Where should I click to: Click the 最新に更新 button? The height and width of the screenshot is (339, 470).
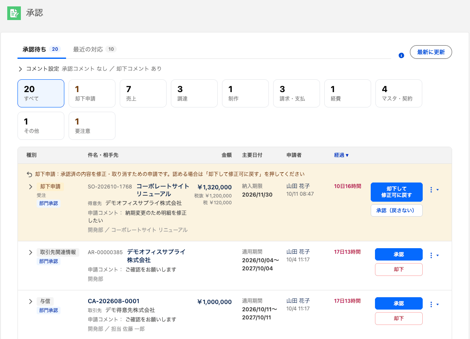click(x=431, y=52)
